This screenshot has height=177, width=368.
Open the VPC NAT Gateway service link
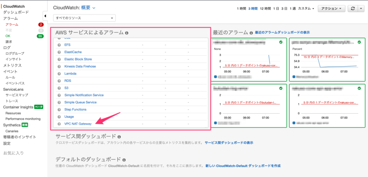pyautogui.click(x=78, y=124)
